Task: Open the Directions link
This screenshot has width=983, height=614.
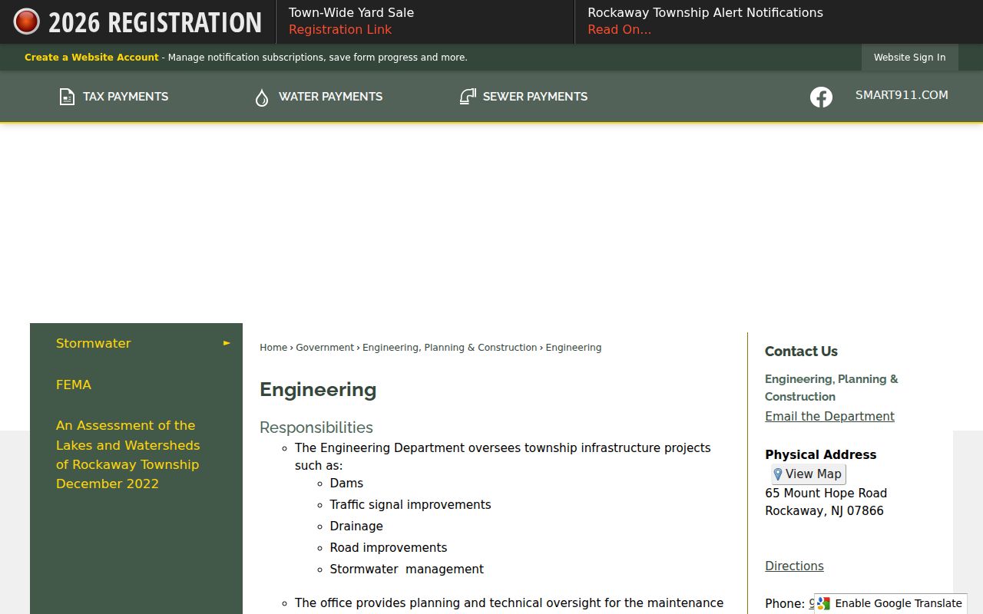Action: point(794,566)
